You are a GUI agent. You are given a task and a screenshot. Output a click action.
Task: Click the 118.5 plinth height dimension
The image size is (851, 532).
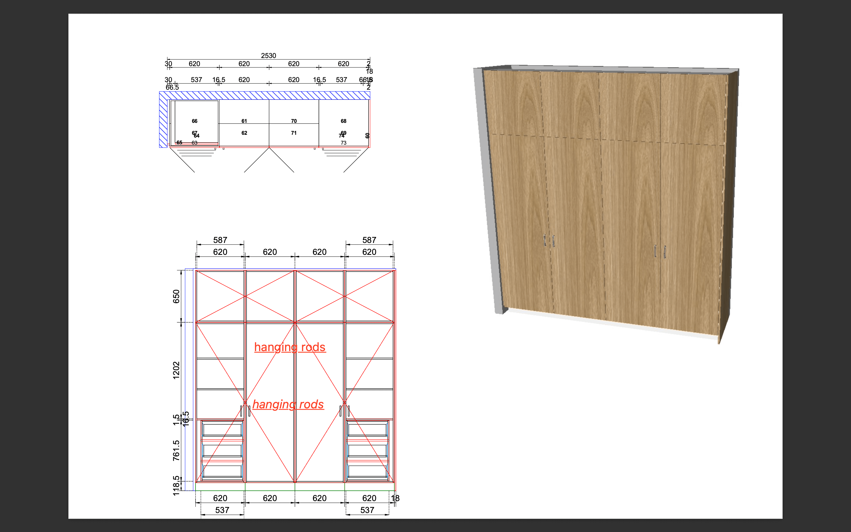click(x=176, y=486)
